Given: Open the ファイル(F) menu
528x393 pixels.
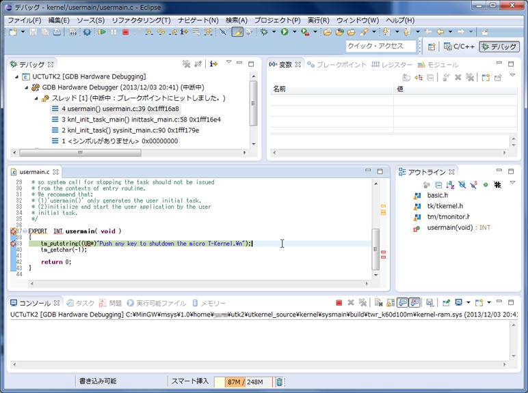Looking at the screenshot, I should pos(24,20).
